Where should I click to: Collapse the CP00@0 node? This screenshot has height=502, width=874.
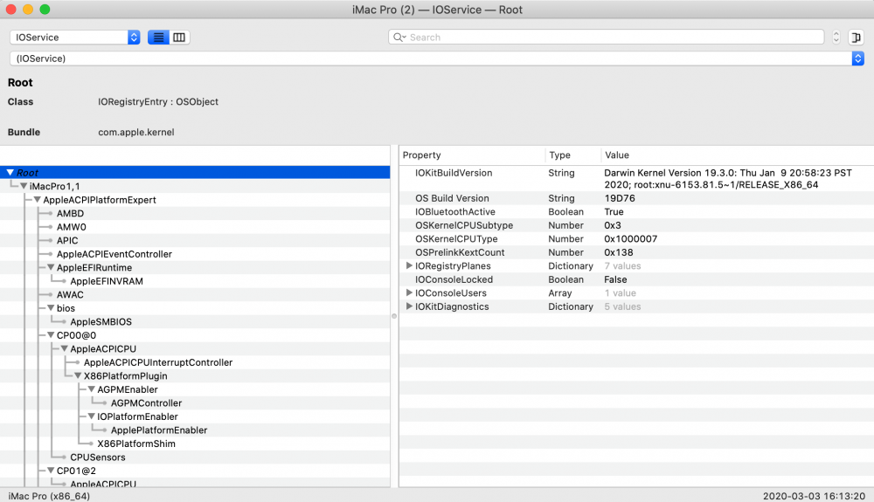[x=51, y=335]
